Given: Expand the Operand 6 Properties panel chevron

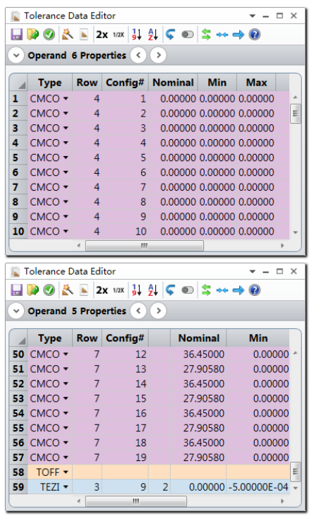Looking at the screenshot, I should tap(16, 55).
